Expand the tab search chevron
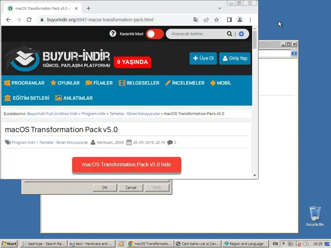331x248 pixels. (220, 8)
